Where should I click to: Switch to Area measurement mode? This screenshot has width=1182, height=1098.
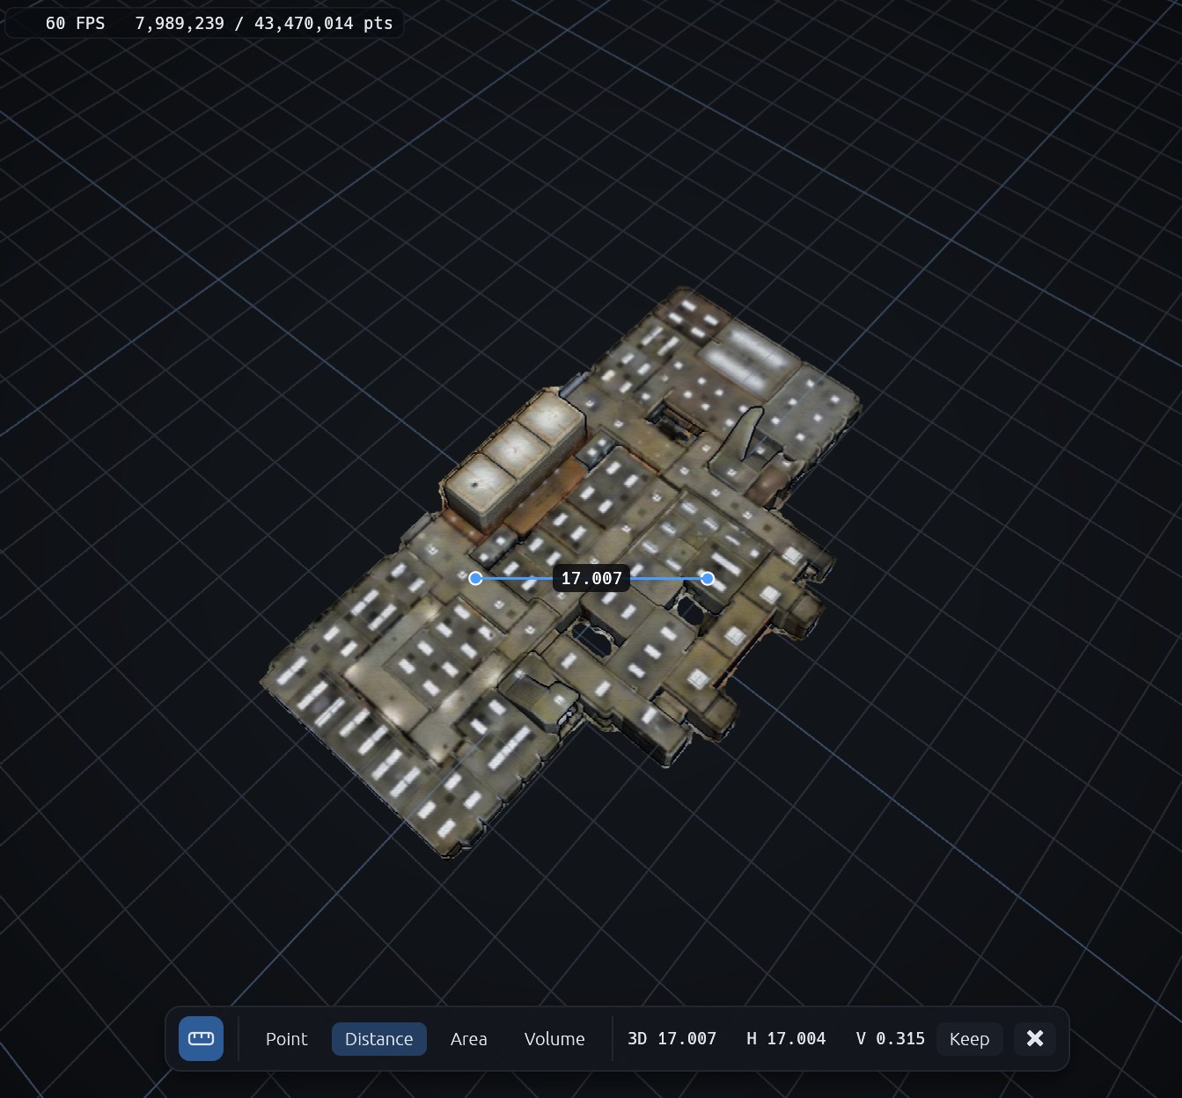469,1038
